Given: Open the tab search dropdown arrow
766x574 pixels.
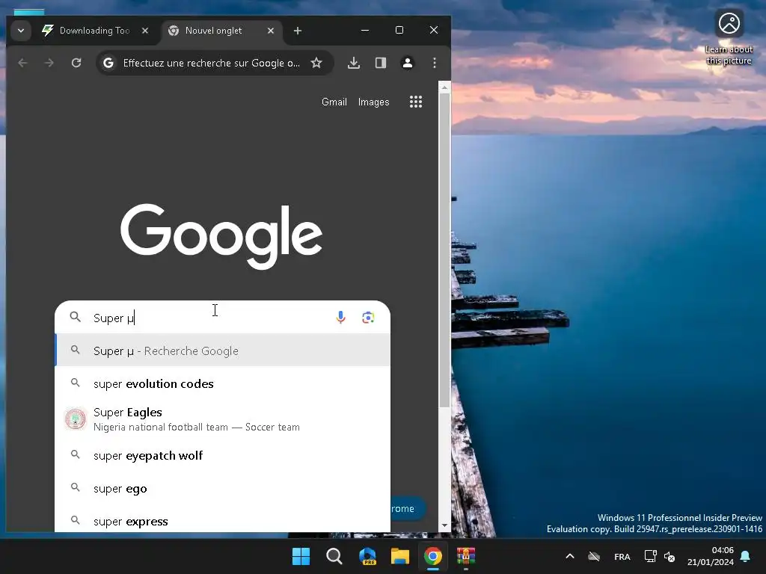Looking at the screenshot, I should click(x=20, y=31).
